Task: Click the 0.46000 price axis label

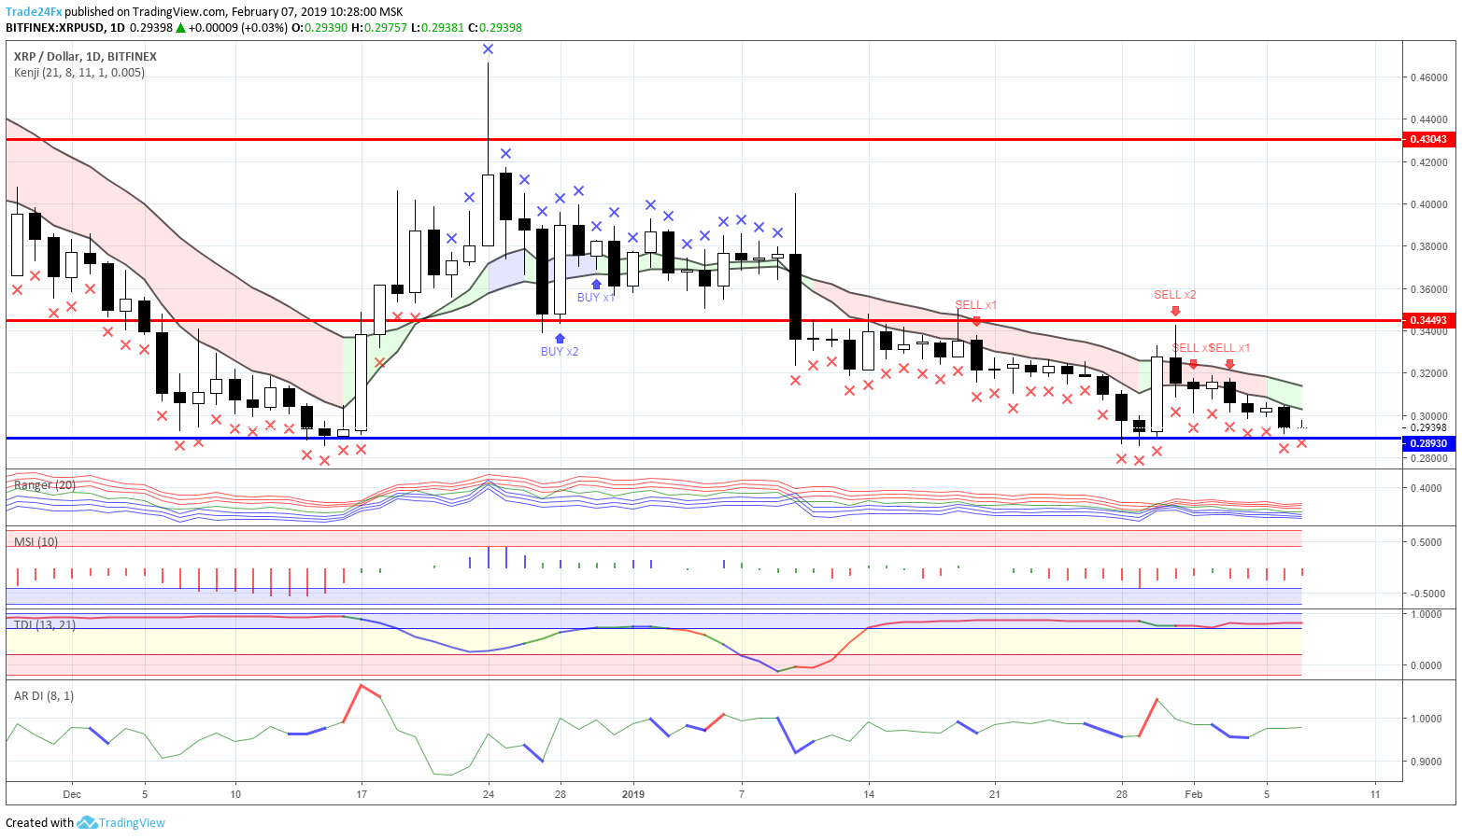Action: pyautogui.click(x=1428, y=77)
